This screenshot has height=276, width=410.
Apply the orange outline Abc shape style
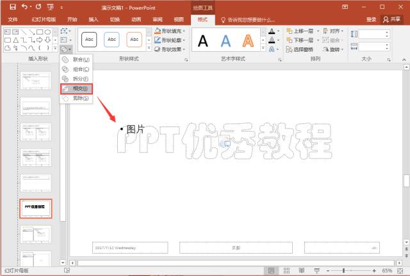(134, 40)
